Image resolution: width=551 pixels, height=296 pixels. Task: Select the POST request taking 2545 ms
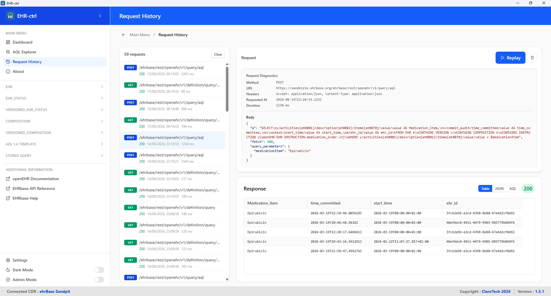(172, 158)
